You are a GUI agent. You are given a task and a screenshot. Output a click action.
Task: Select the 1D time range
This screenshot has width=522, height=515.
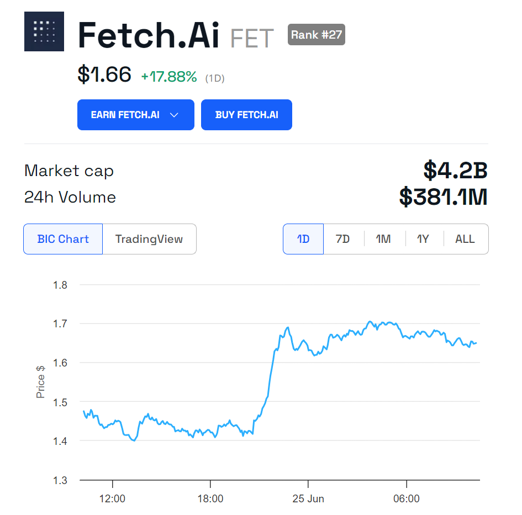(x=303, y=239)
